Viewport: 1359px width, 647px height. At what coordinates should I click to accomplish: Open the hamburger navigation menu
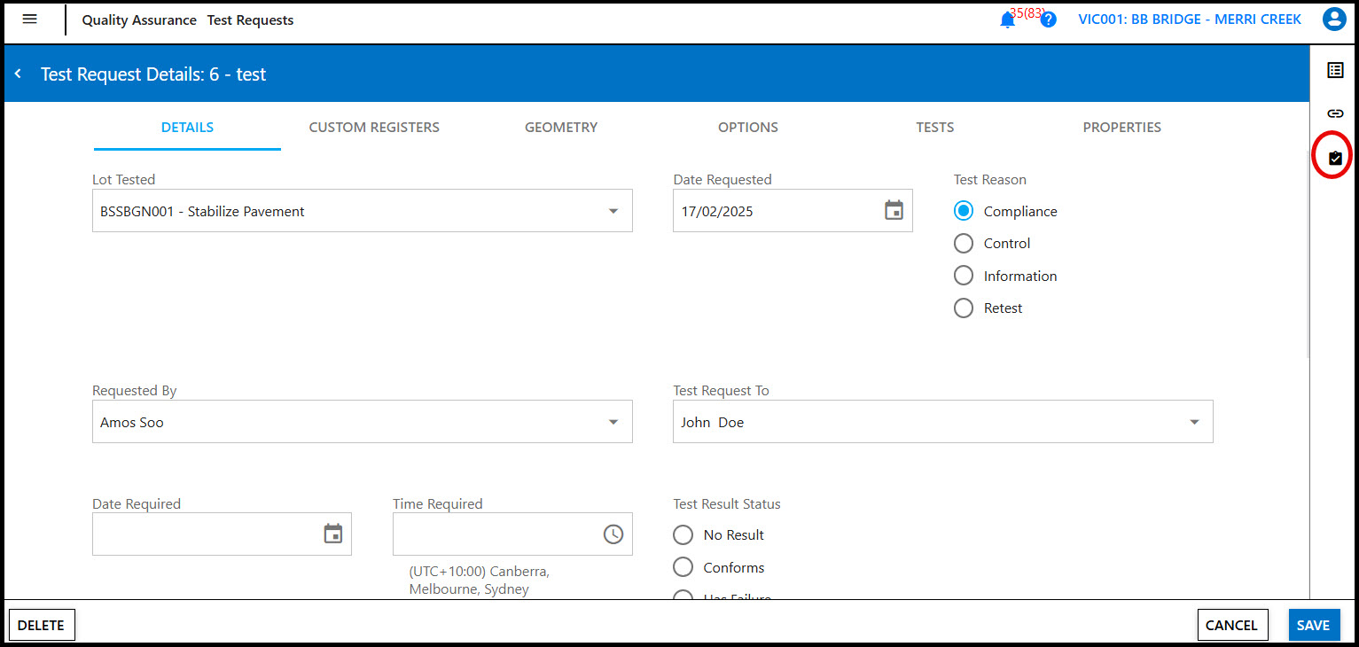29,19
